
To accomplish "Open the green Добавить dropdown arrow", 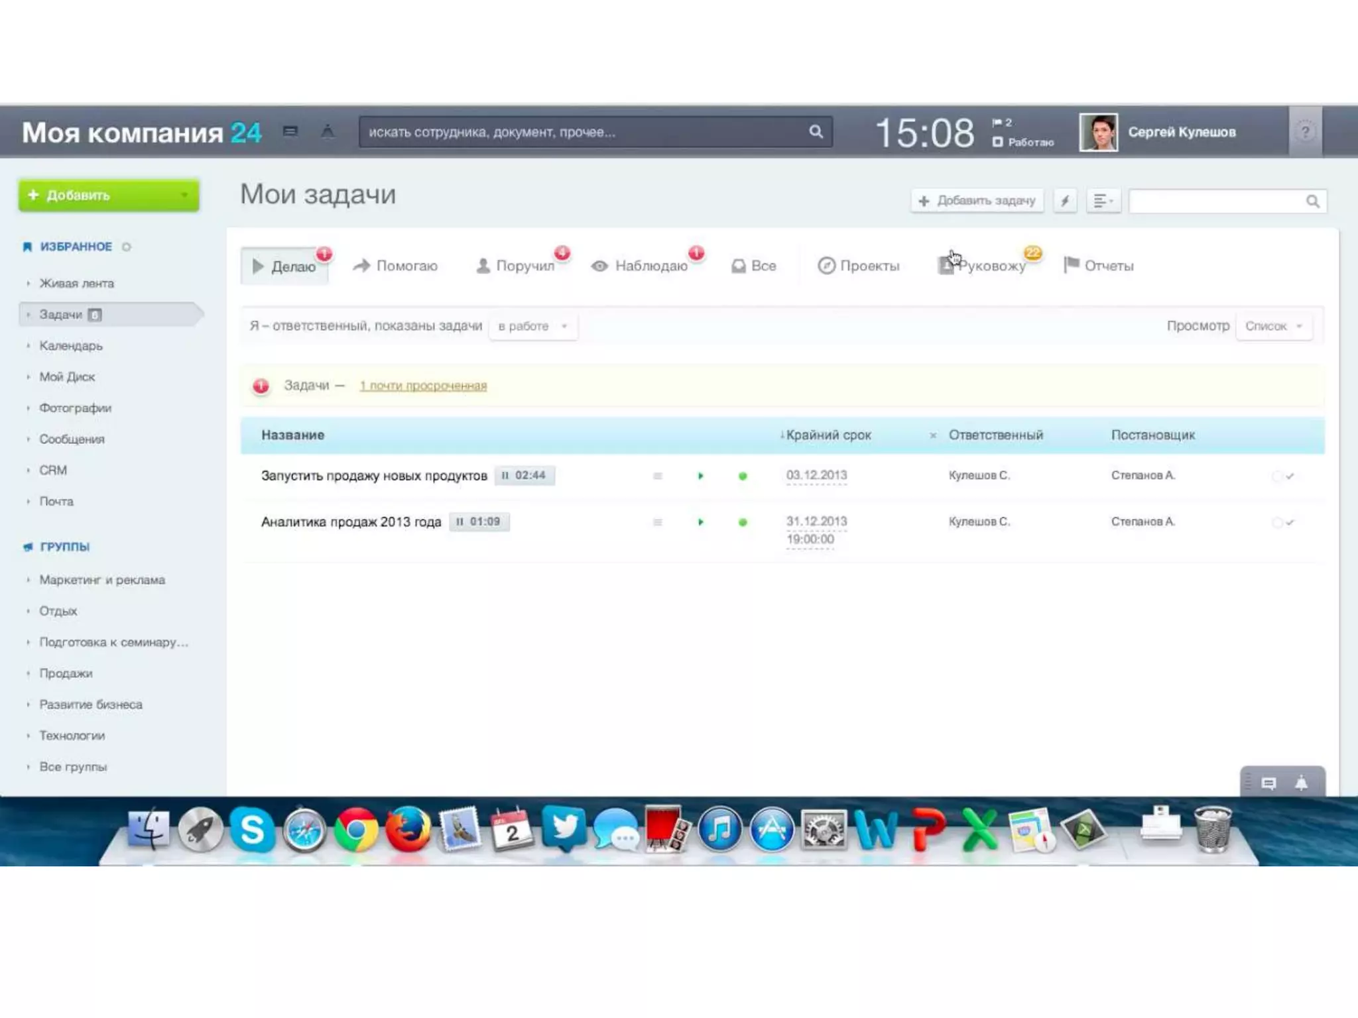I will pos(184,195).
